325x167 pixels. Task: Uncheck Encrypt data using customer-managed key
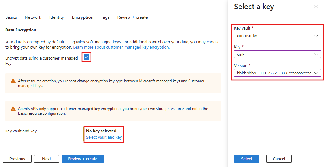[x=86, y=57]
